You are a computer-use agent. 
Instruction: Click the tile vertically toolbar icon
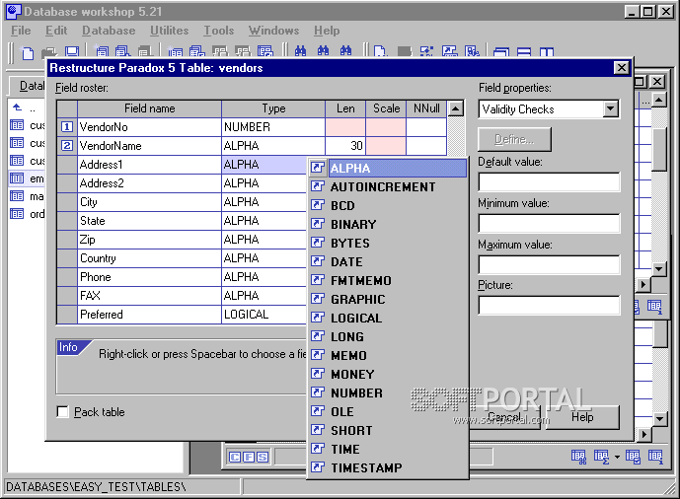coord(547,52)
